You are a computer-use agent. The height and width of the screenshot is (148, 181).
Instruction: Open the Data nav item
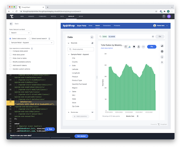pyautogui.click(x=62, y=17)
